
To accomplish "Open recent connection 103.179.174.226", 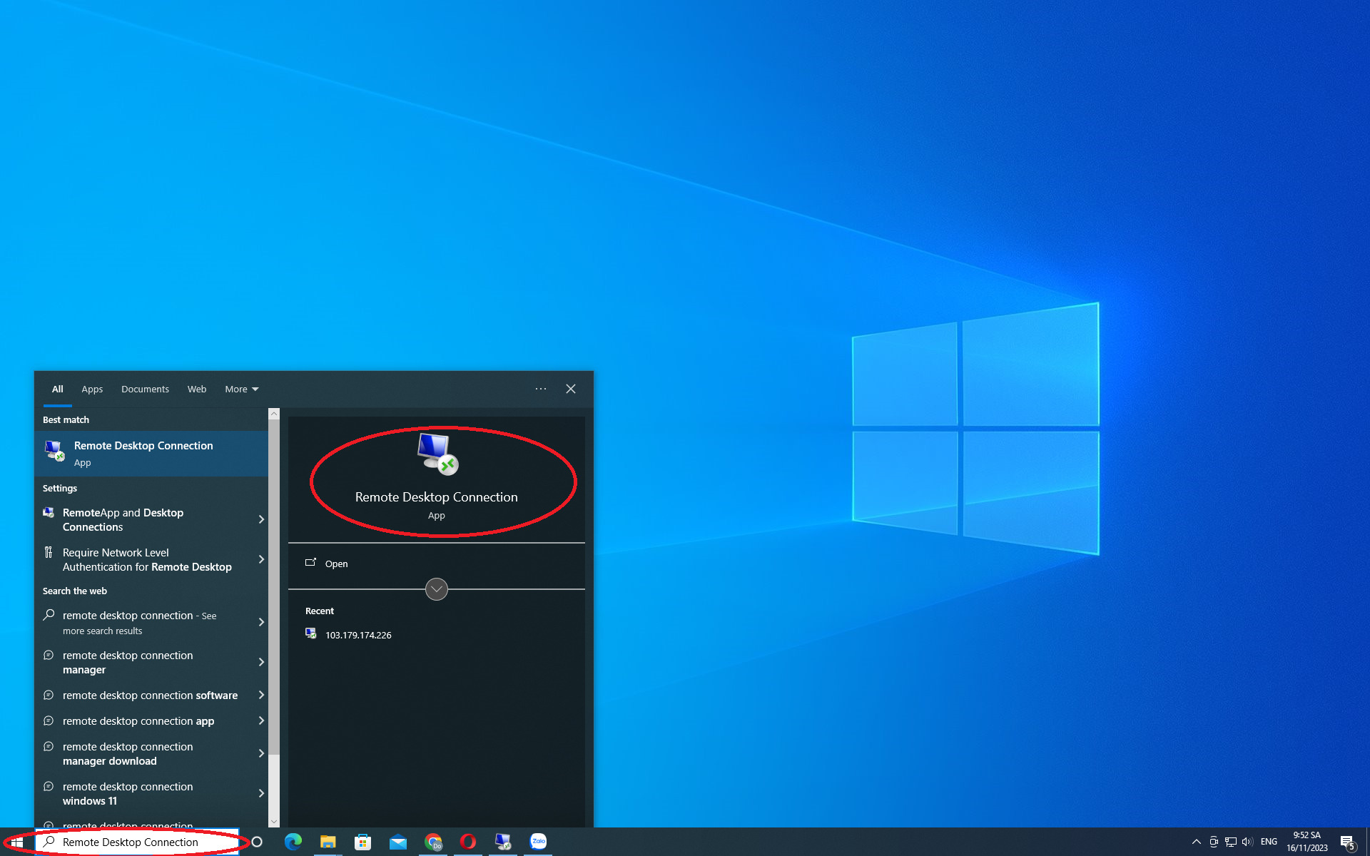I will point(357,635).
